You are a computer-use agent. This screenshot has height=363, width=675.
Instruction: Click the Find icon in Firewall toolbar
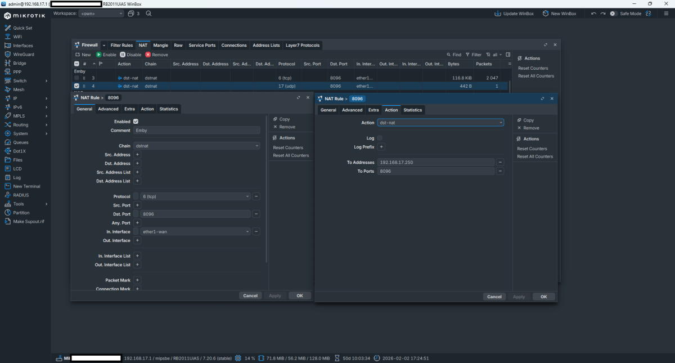449,55
